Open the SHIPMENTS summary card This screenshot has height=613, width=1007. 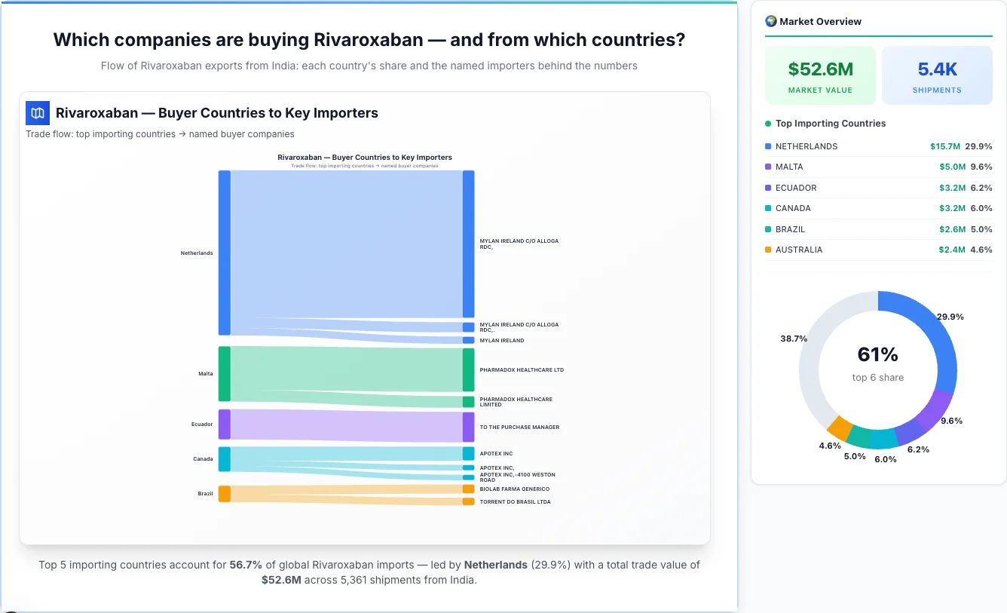click(937, 75)
